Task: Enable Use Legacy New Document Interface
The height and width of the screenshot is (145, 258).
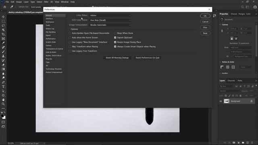Action: tap(70, 42)
